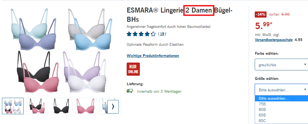Viewport: 308px width, 124px height.
Task: Show the single black bra thumbnail
Action: (x=61, y=106)
